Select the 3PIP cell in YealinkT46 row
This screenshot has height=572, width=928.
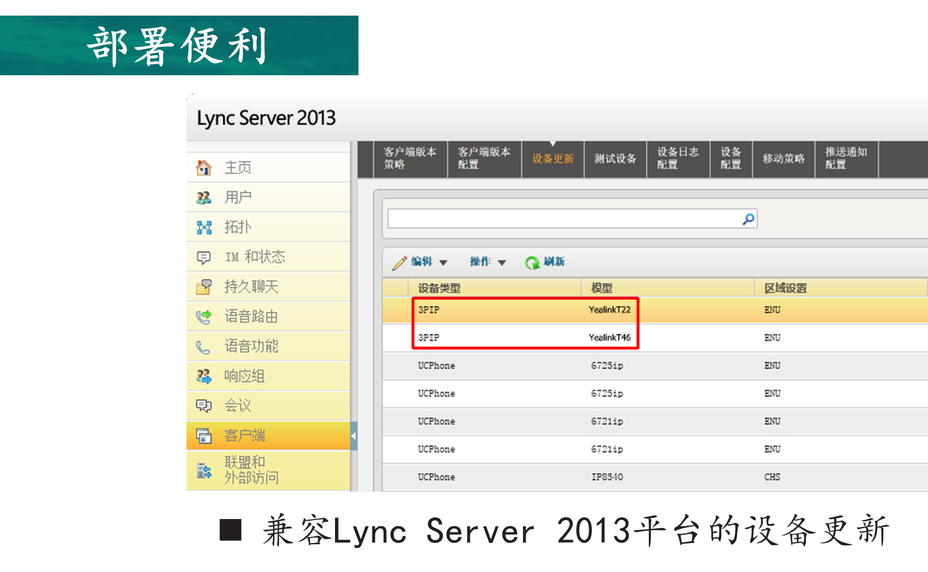[x=429, y=338]
